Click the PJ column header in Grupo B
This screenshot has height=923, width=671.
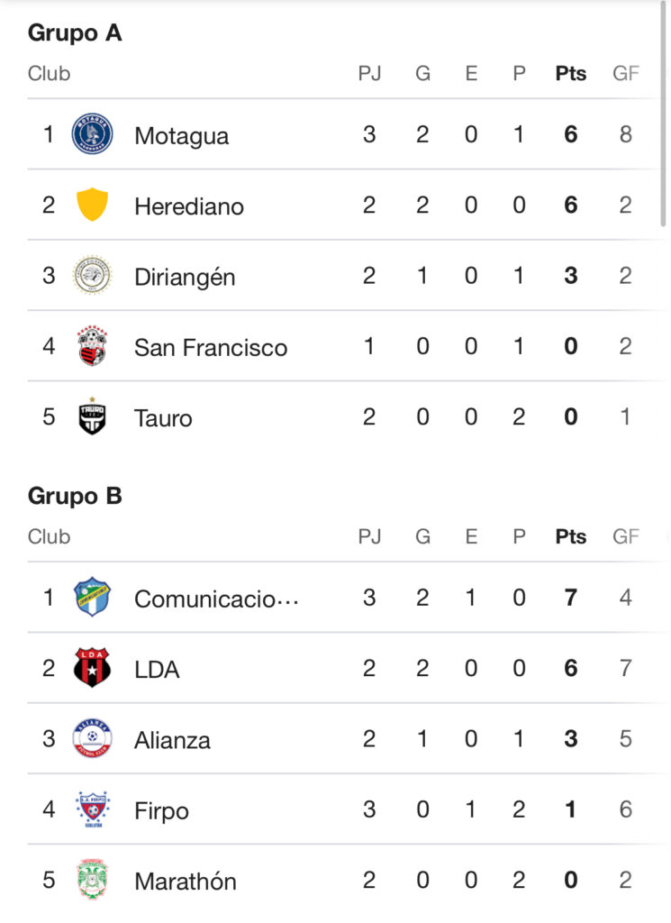[x=369, y=537]
